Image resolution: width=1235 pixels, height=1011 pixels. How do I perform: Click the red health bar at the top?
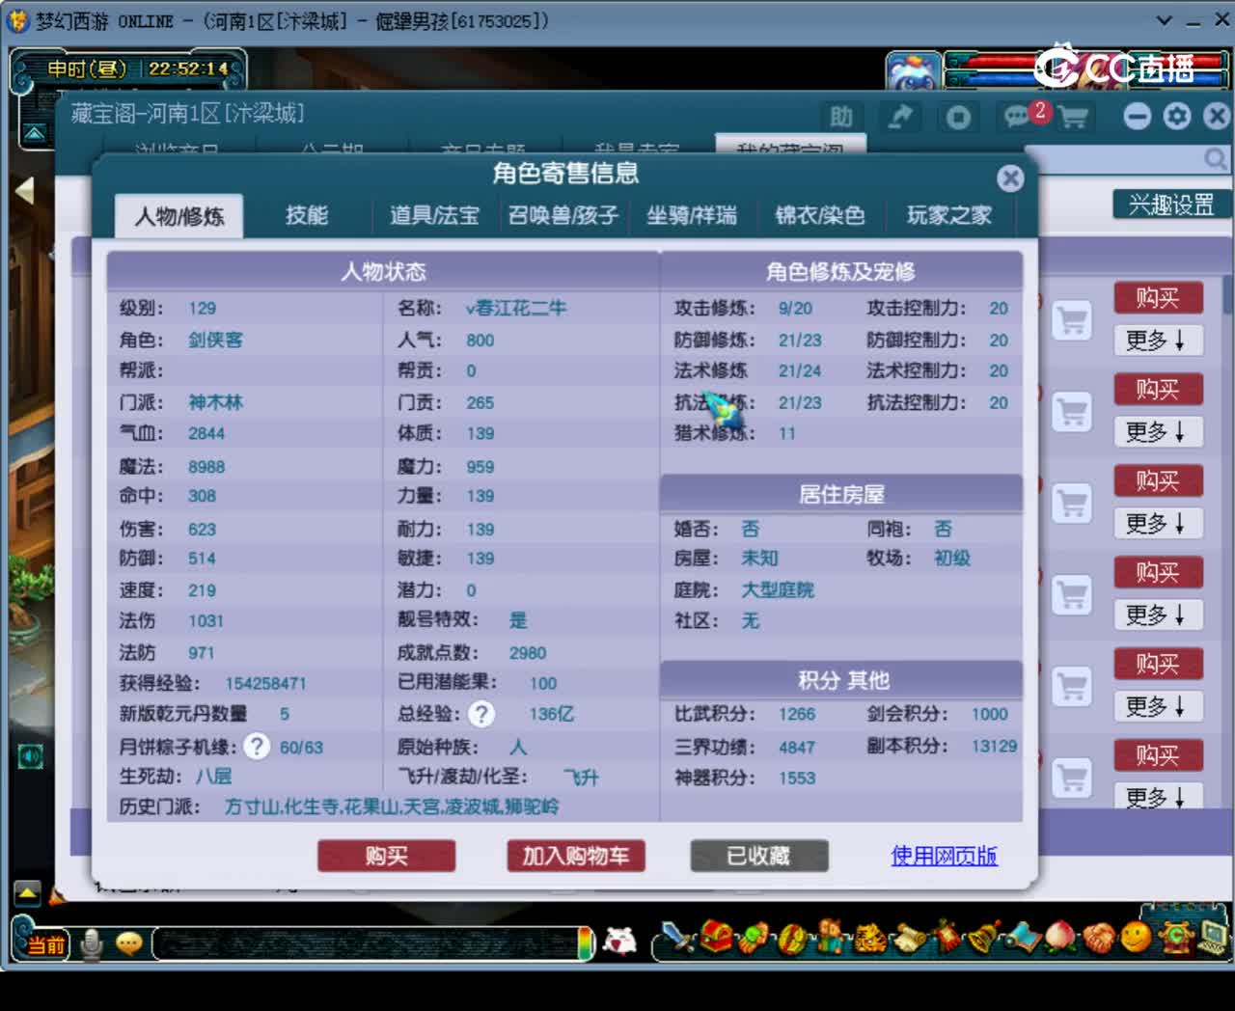pyautogui.click(x=994, y=62)
